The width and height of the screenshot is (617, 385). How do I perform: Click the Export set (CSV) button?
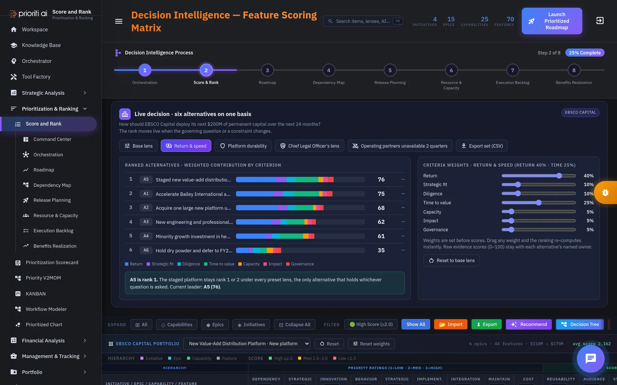click(482, 146)
